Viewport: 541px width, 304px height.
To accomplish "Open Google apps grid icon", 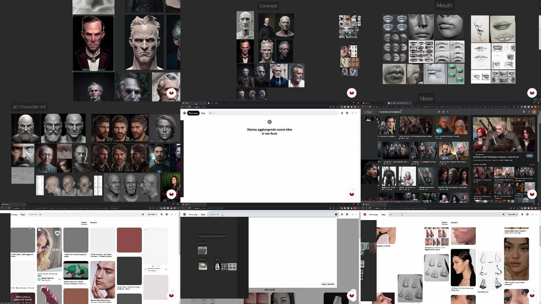I will click(529, 112).
